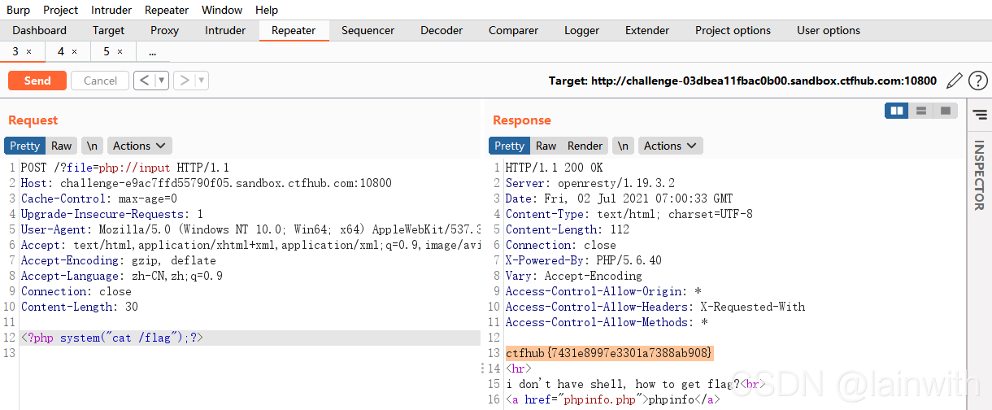Select Repeater request tab 5
Viewport: 992px width, 410px height.
107,51
